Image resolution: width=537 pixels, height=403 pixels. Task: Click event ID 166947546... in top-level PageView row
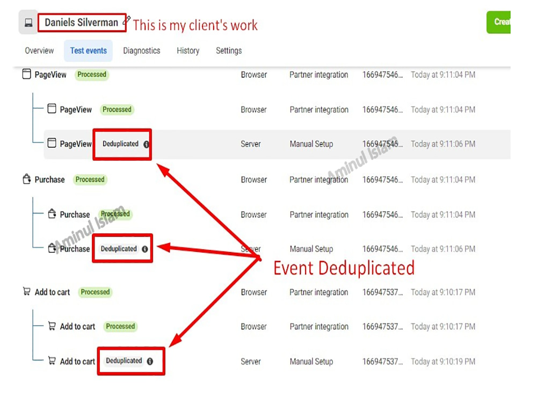[x=382, y=75]
